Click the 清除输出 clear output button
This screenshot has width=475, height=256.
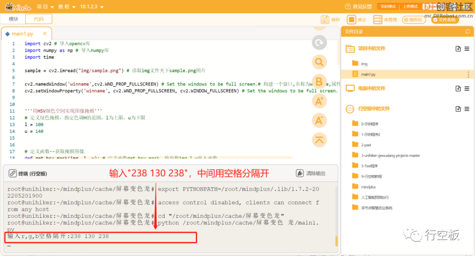[x=311, y=173]
